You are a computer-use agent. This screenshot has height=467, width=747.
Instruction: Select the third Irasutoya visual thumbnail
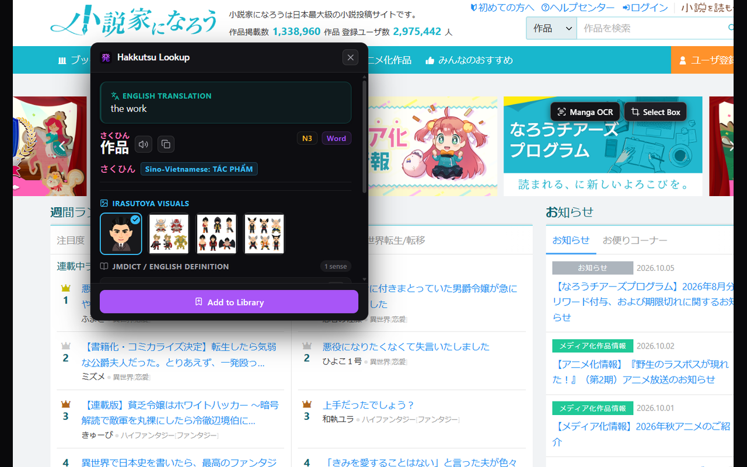[217, 233]
